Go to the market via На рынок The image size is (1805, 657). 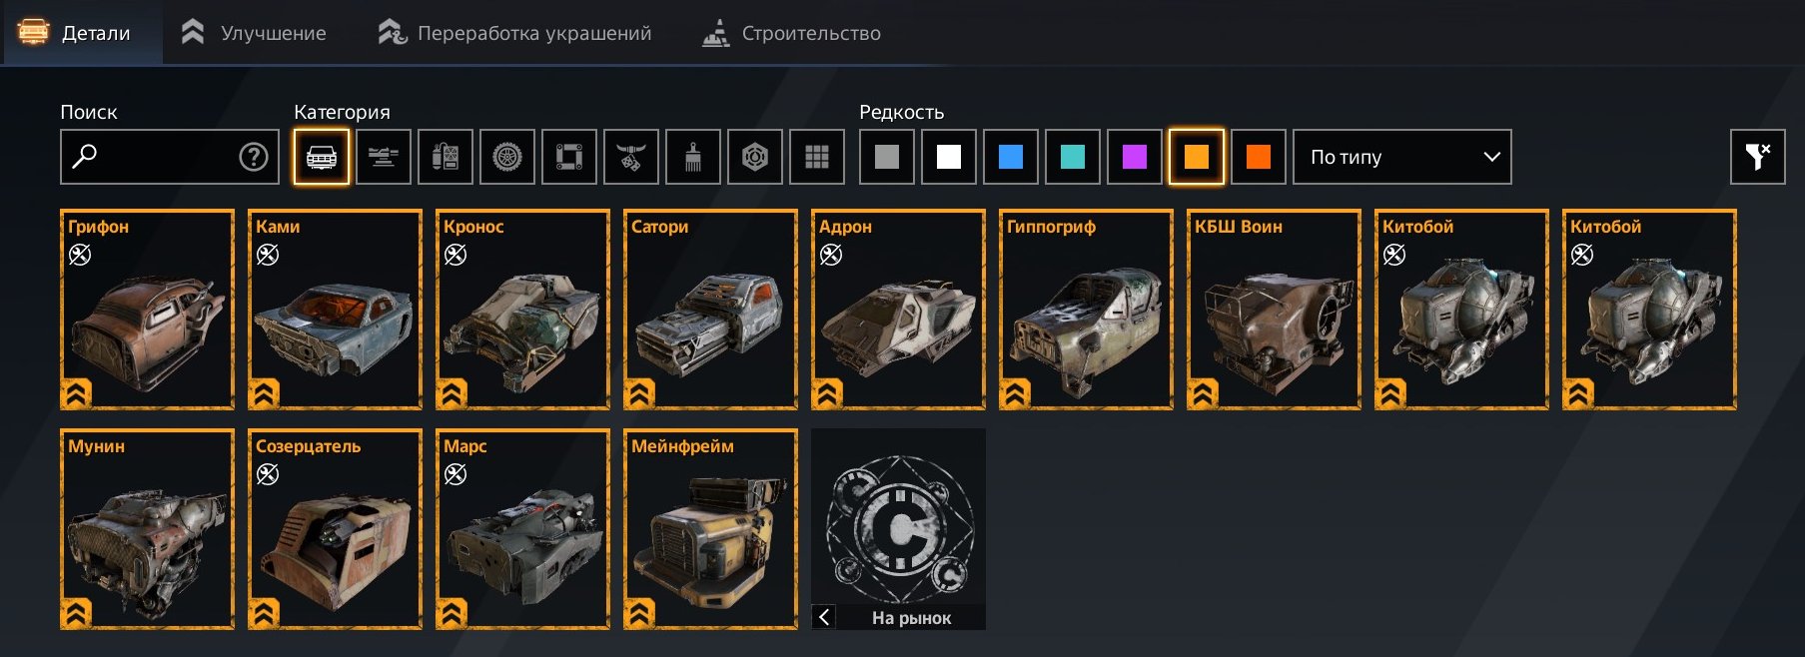pos(911,618)
